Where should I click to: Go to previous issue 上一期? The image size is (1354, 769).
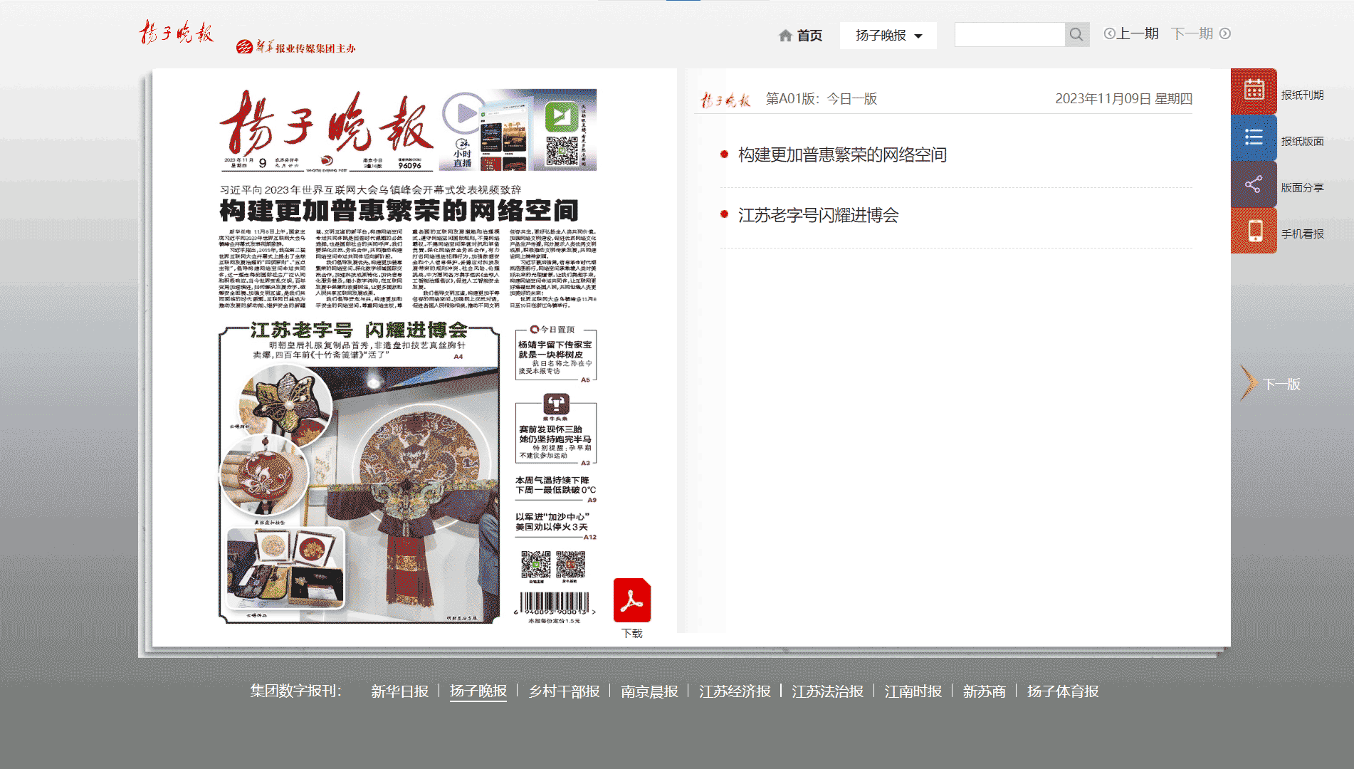tap(1131, 33)
